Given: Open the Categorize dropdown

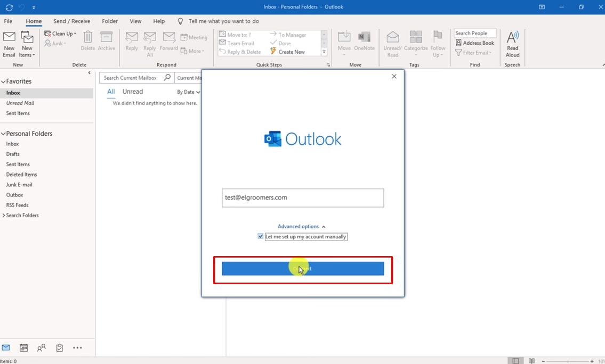Looking at the screenshot, I should coord(416,43).
